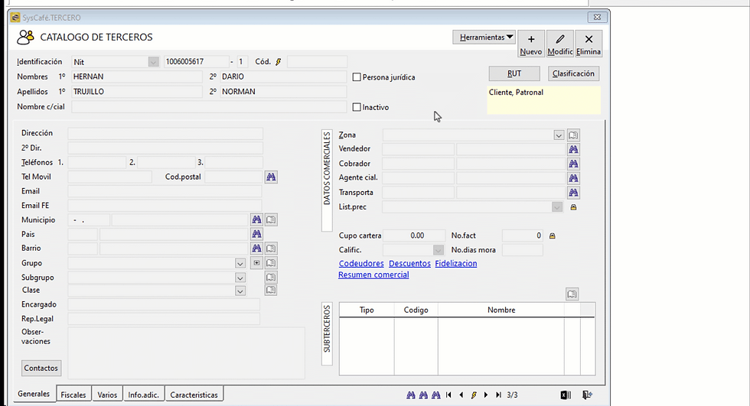Click binoculars search next to Cod.postal

pyautogui.click(x=271, y=177)
